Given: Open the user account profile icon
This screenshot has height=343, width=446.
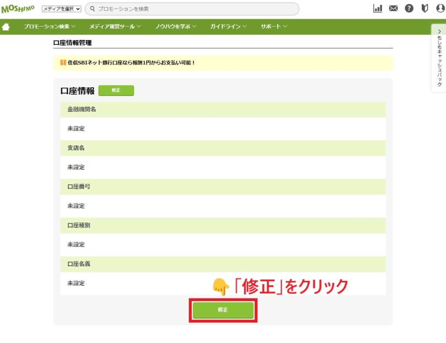Looking at the screenshot, I should (441, 9).
